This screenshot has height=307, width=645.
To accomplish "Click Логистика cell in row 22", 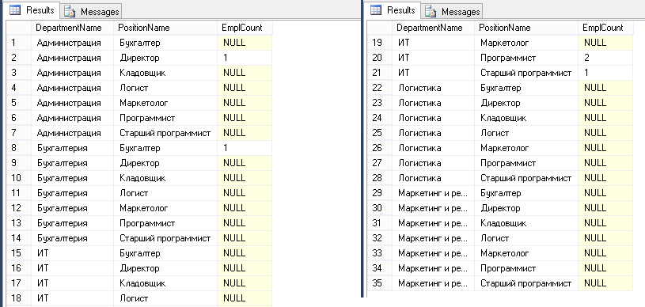I will pyautogui.click(x=433, y=88).
